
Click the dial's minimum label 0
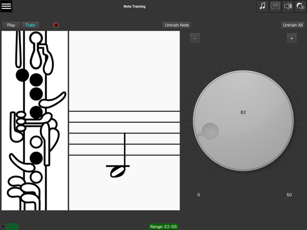coord(199,195)
